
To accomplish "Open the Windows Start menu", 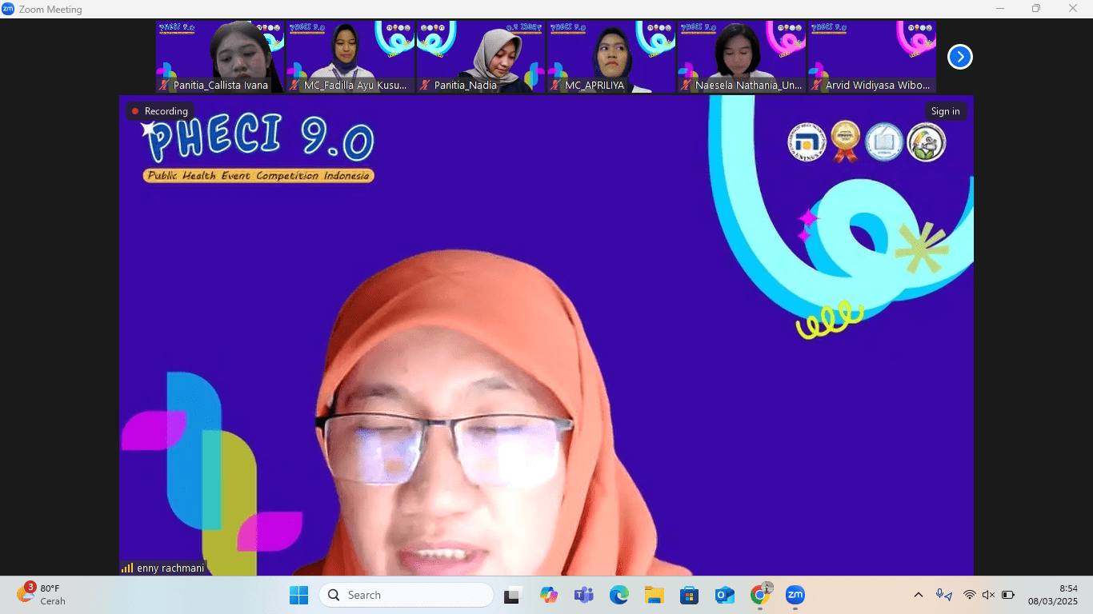I will pos(298,595).
